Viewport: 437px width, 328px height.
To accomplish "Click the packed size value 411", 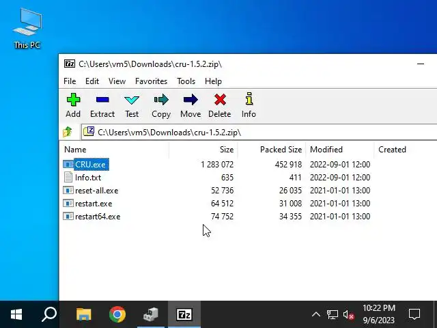I will click(296, 178).
